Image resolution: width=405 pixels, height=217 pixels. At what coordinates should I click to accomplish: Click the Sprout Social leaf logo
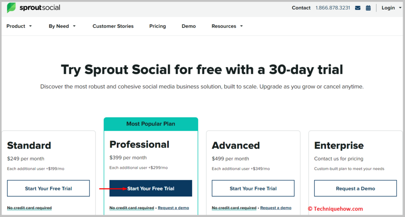(x=11, y=8)
